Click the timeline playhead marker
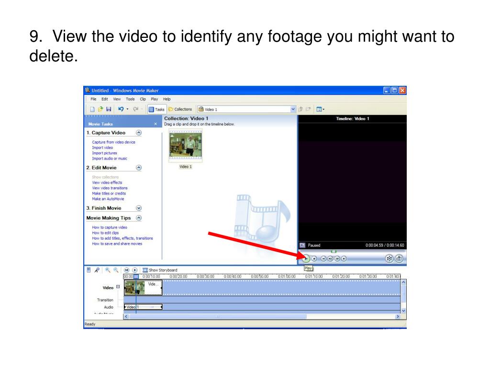 pos(136,276)
